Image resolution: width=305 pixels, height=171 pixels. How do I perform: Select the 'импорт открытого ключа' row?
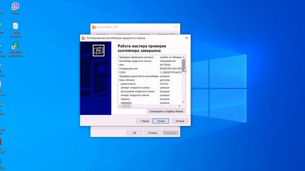point(150,95)
